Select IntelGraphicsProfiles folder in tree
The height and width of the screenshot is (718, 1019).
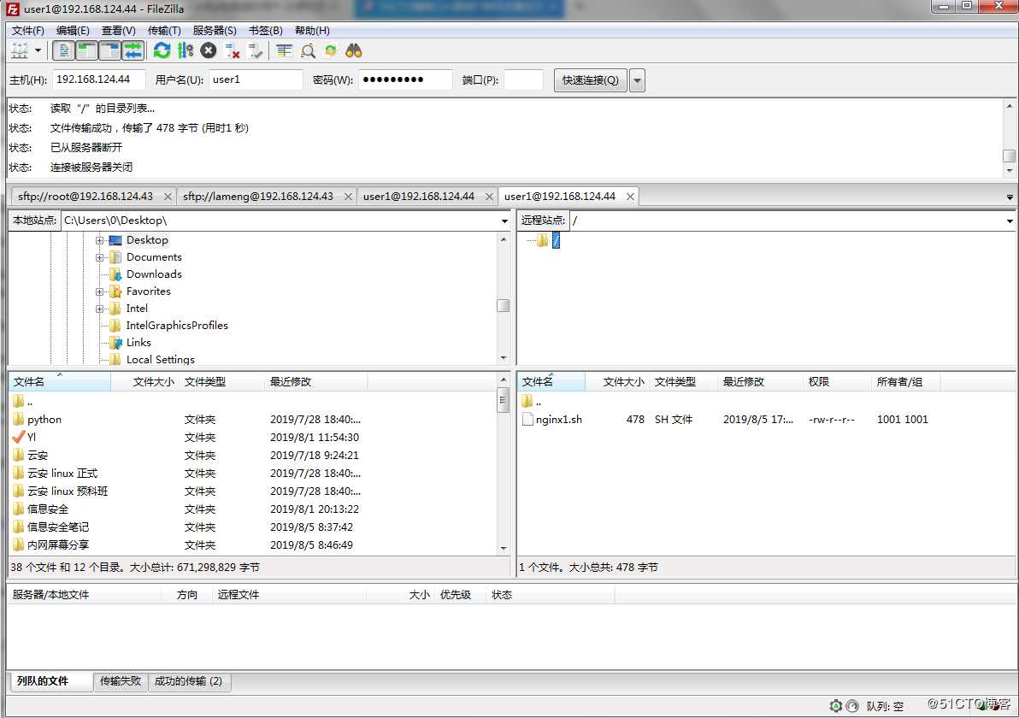(177, 326)
